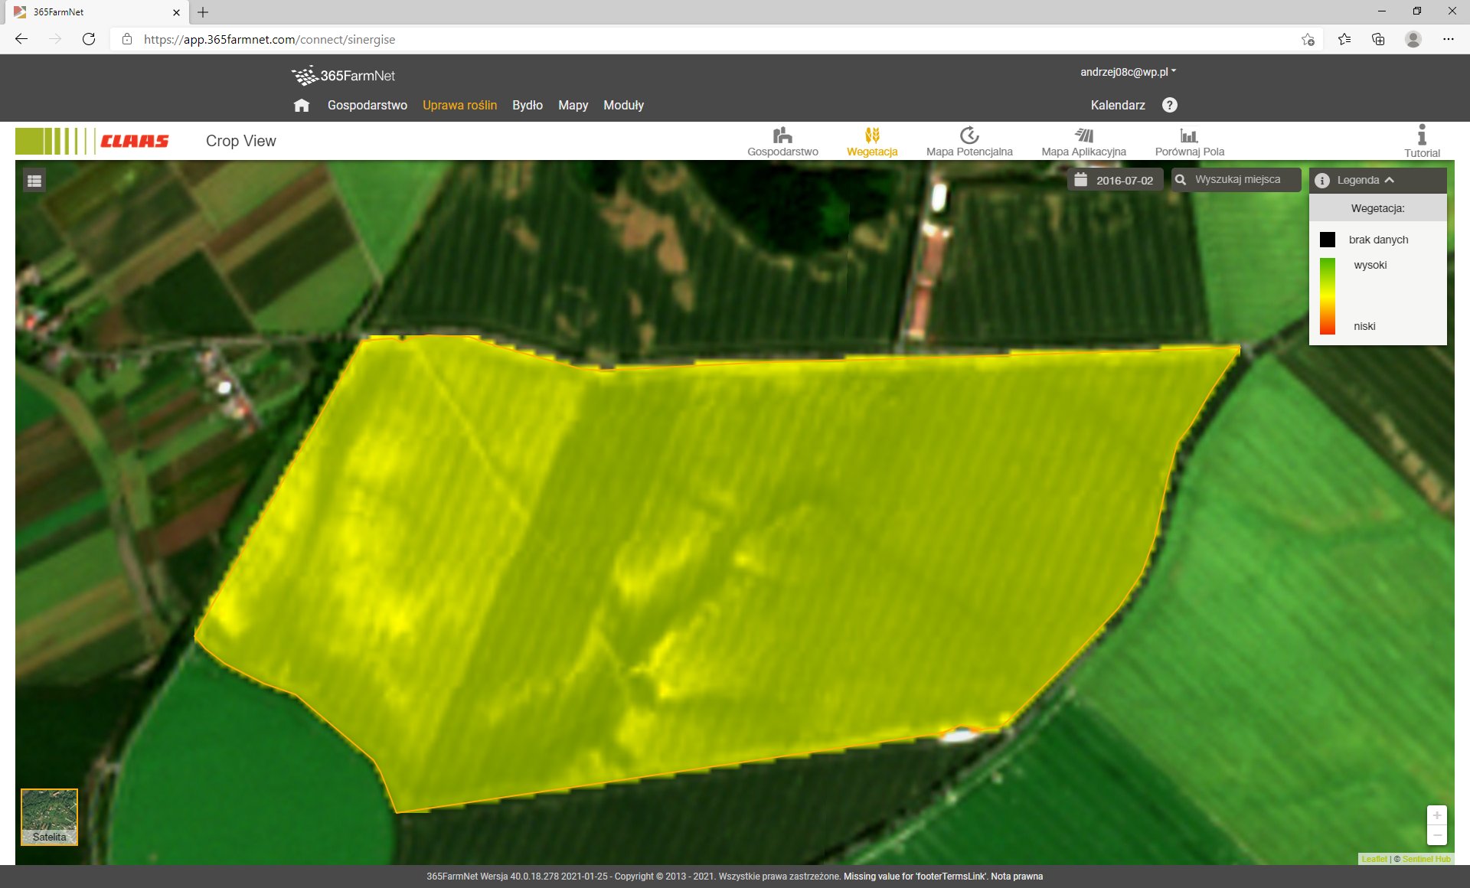
Task: Click the vegetation gradient color scale
Action: pos(1327,296)
